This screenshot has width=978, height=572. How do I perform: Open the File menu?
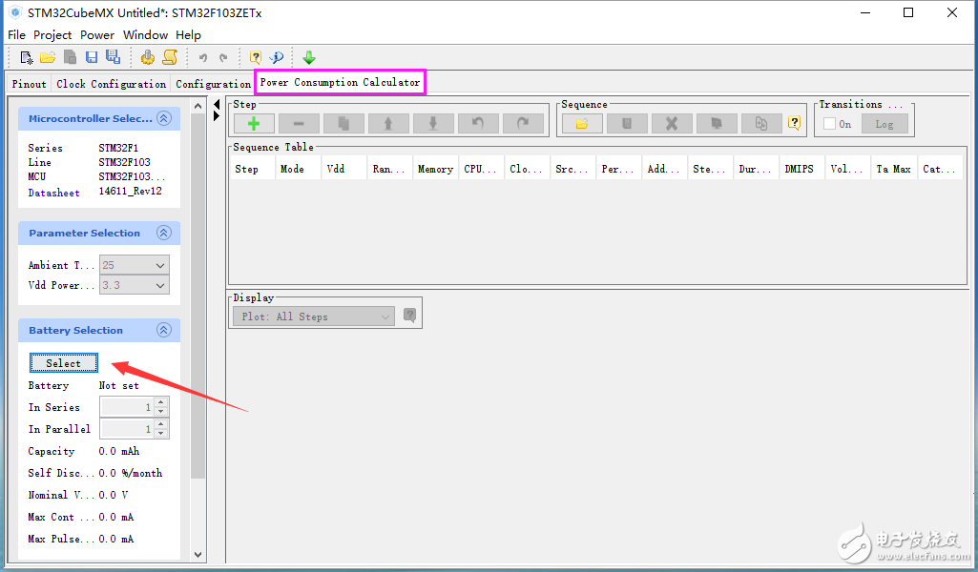pos(17,35)
